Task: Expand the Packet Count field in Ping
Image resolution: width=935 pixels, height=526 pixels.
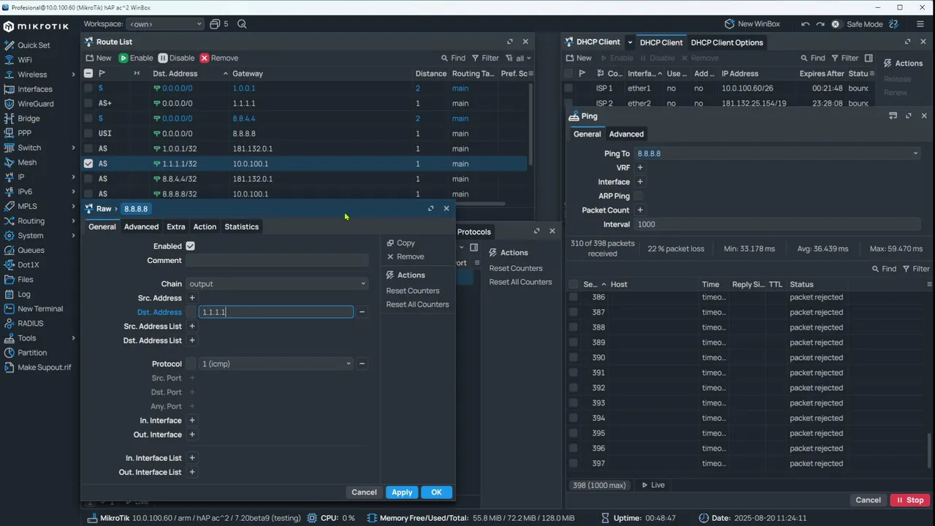Action: [x=640, y=210]
